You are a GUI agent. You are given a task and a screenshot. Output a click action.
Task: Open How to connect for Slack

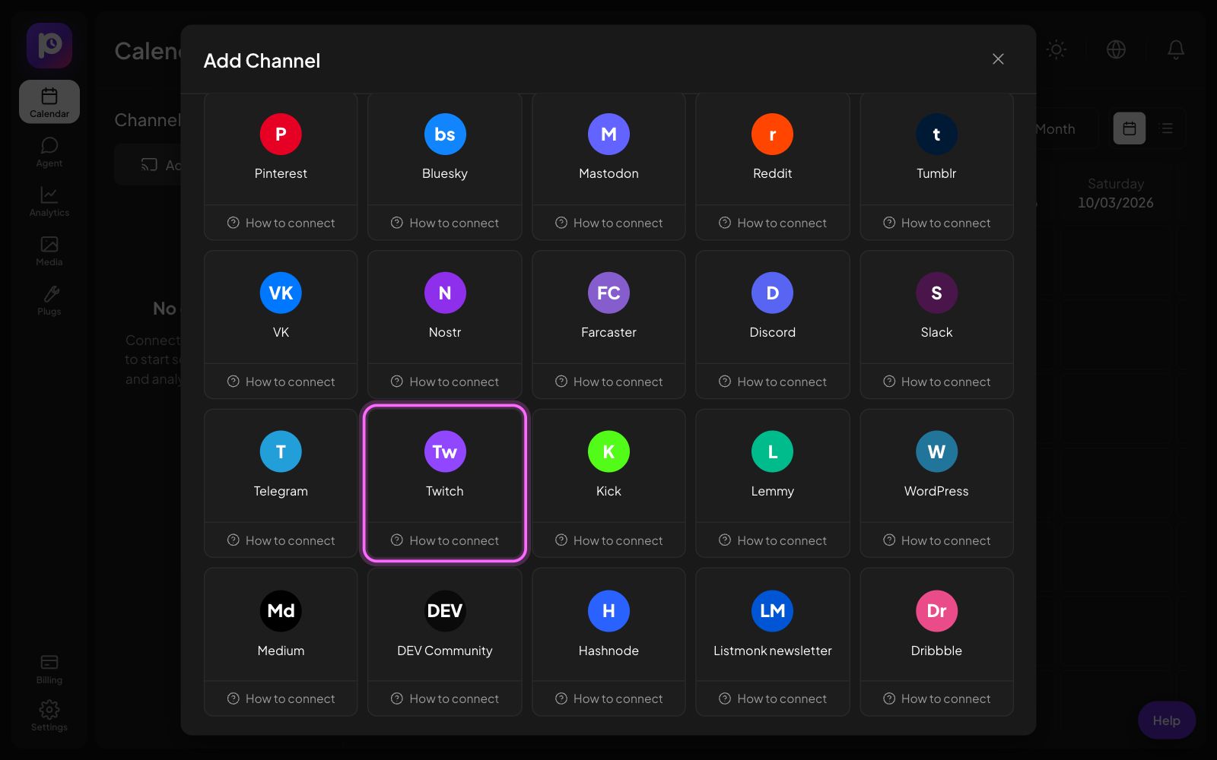coord(936,382)
